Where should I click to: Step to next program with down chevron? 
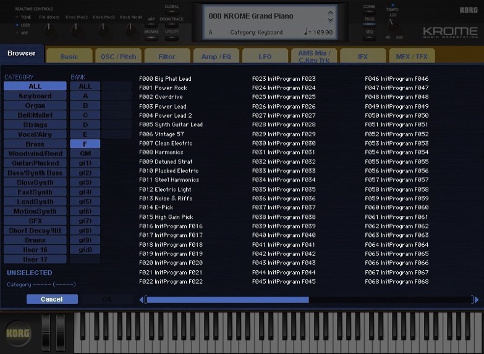click(330, 20)
